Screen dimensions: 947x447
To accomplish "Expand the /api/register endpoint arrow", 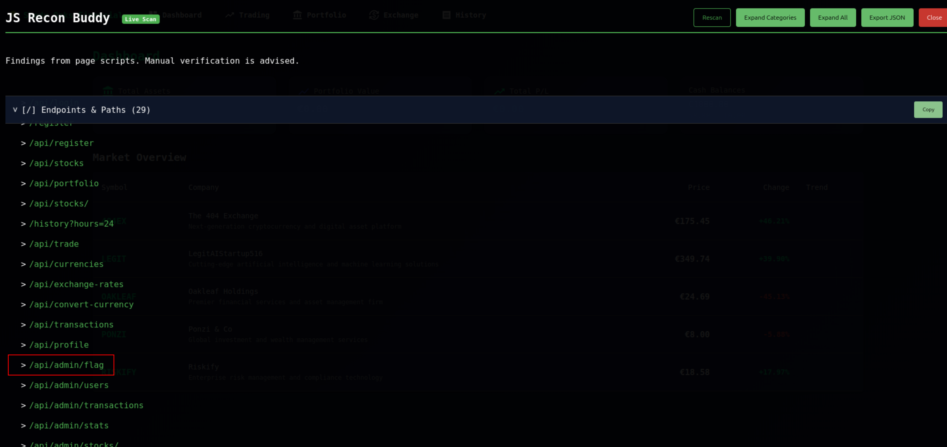I will (23, 143).
